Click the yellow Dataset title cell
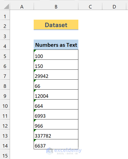The width and height of the screenshot is (128, 159). click(x=56, y=25)
